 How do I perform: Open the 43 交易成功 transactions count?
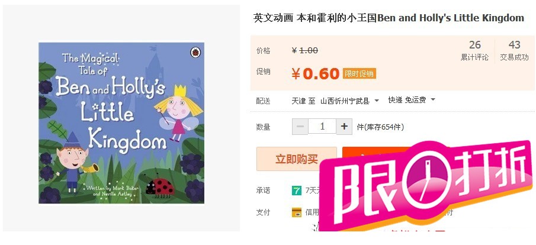click(514, 50)
